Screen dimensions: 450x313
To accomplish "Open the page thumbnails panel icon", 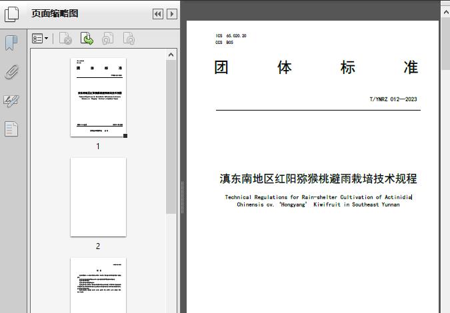I will tap(12, 14).
